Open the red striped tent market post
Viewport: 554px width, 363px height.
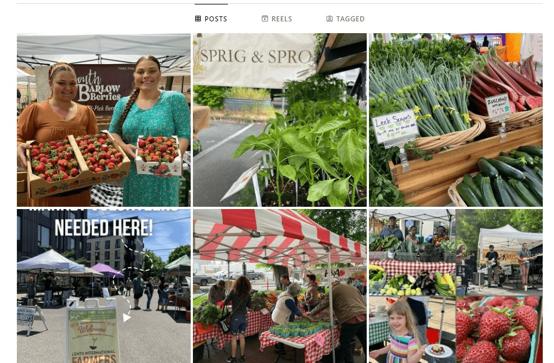280,286
